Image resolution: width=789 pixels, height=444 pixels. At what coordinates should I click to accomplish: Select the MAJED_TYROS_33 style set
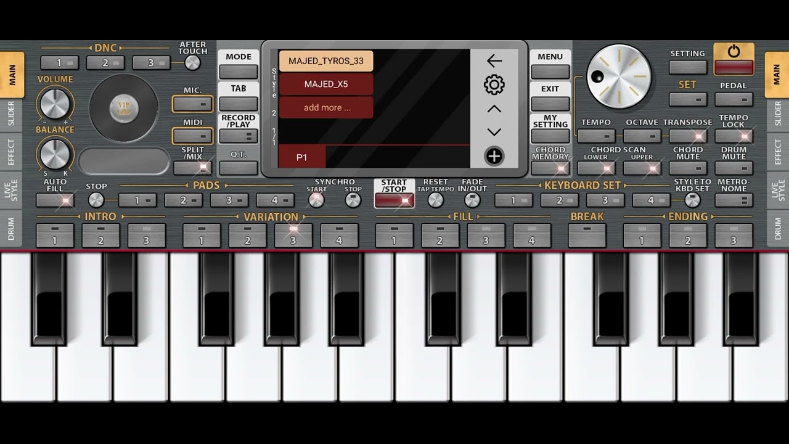pos(326,61)
